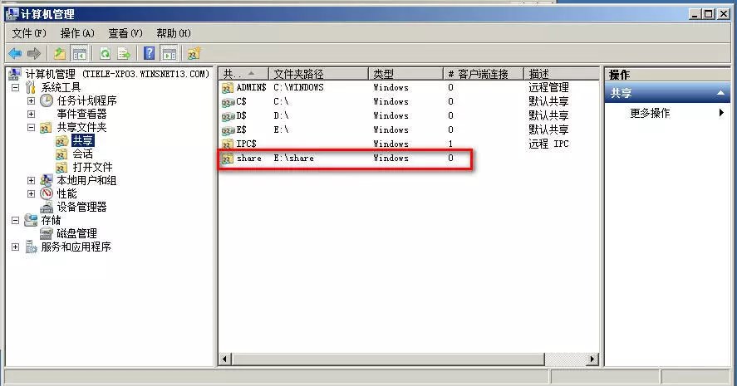This screenshot has width=737, height=386.
Task: Click the Export list toolbar icon
Action: [124, 54]
